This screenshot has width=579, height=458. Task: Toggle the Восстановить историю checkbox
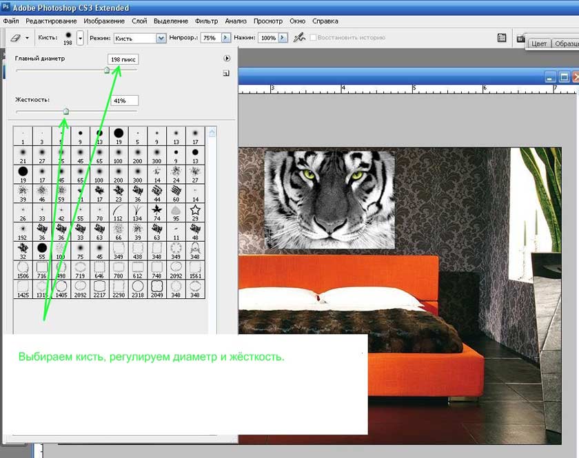314,38
